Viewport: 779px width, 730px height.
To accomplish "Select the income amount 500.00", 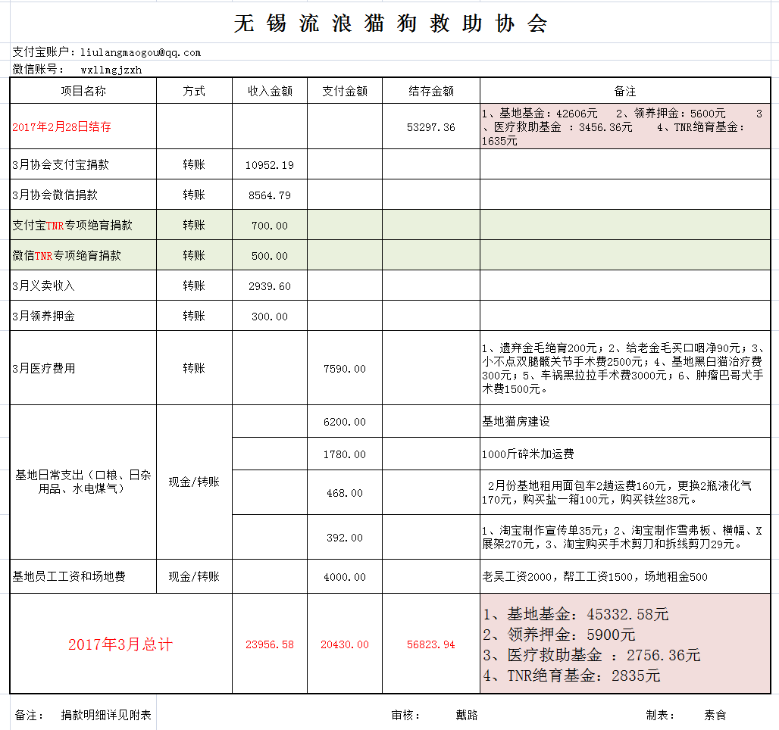I will (270, 256).
